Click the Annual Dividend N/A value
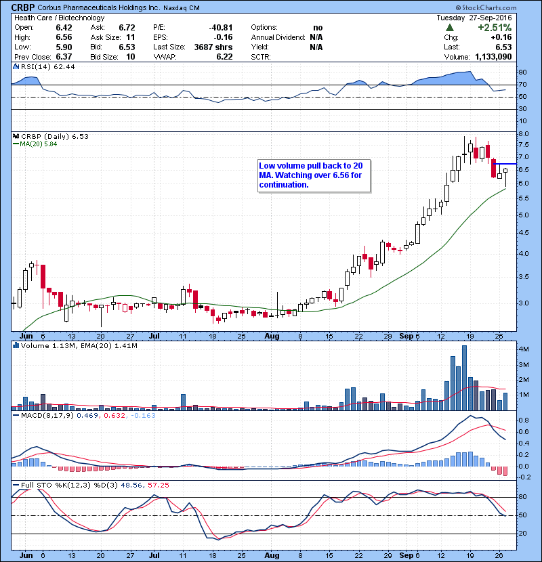This screenshot has width=542, height=562. (x=316, y=37)
